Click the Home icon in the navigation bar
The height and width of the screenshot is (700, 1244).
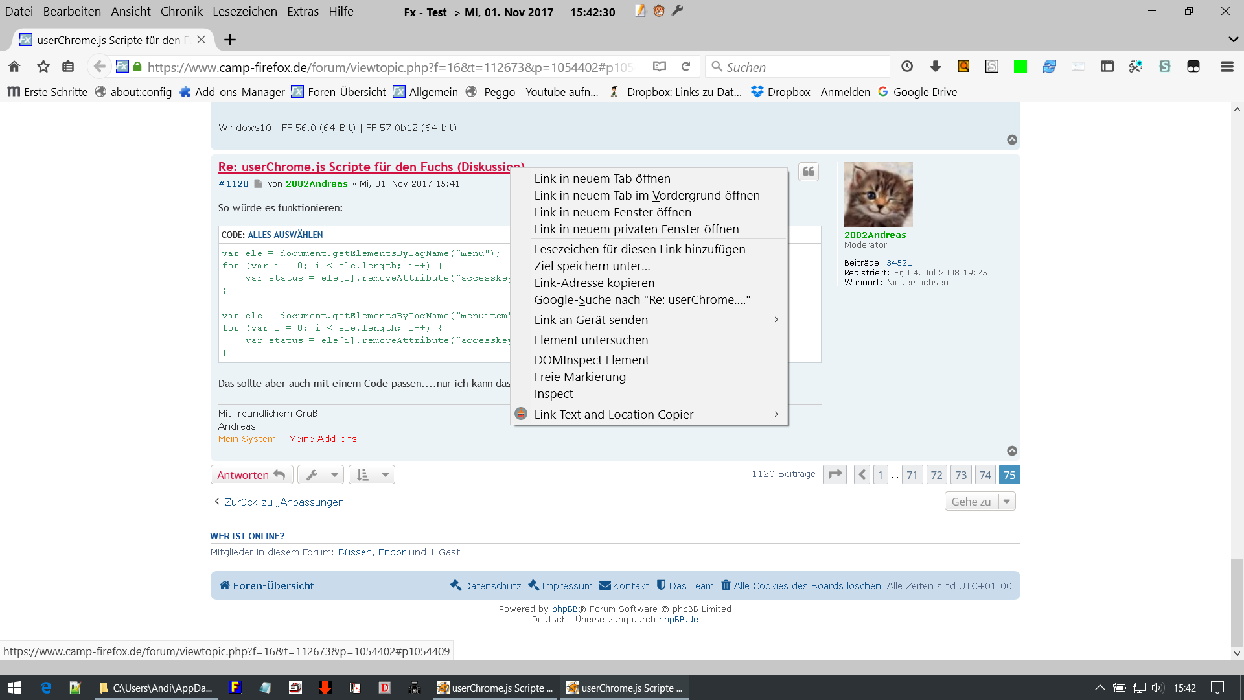[x=14, y=67]
